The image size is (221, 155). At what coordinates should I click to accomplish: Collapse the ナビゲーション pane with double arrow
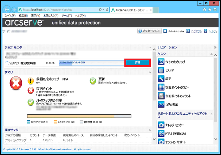point(215,47)
